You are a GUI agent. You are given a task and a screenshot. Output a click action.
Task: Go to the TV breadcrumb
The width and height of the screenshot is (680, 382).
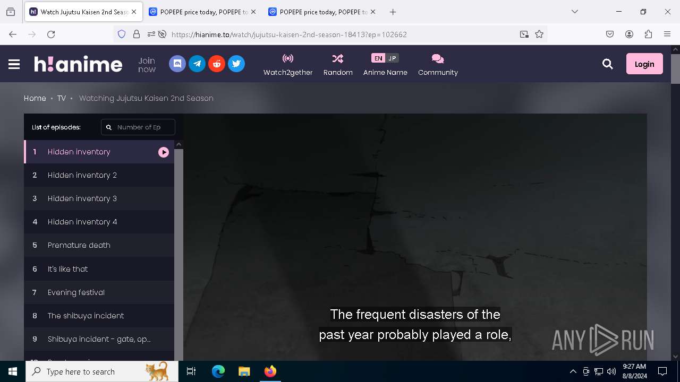(62, 98)
